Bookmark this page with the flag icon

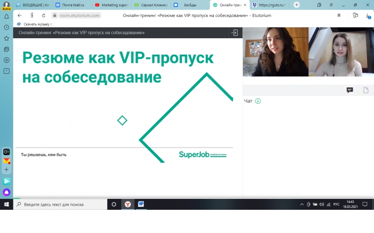pyautogui.click(x=339, y=15)
